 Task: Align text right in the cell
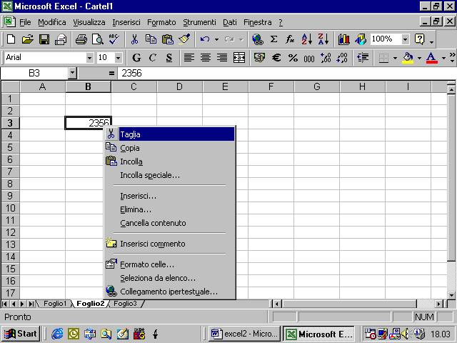(222, 57)
